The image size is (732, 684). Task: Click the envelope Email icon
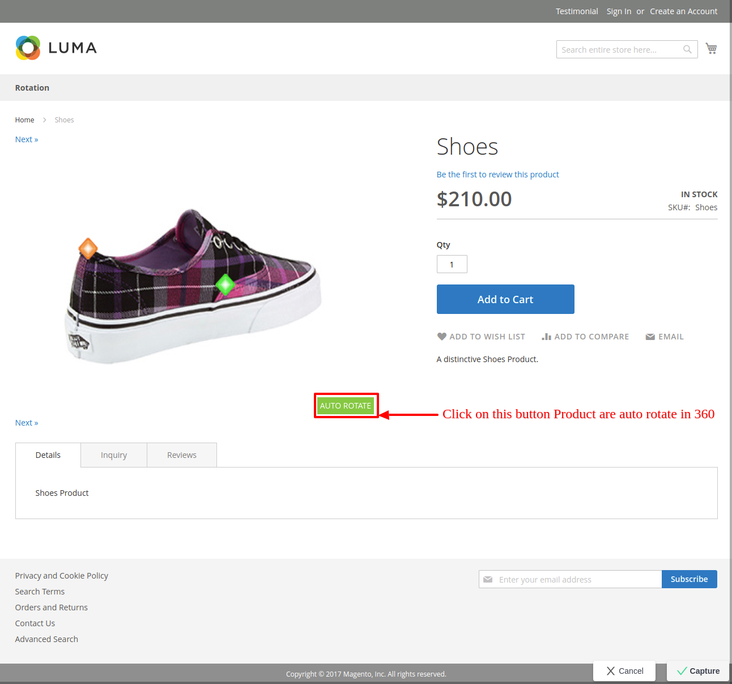[x=650, y=337]
